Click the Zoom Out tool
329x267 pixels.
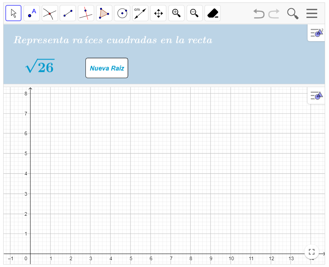click(195, 13)
